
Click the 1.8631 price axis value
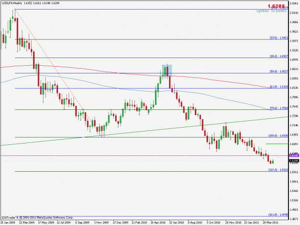tap(294, 69)
